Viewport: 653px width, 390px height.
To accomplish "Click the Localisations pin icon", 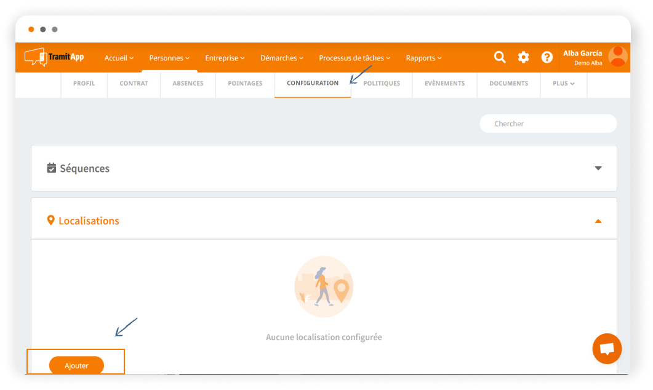I will click(x=51, y=220).
